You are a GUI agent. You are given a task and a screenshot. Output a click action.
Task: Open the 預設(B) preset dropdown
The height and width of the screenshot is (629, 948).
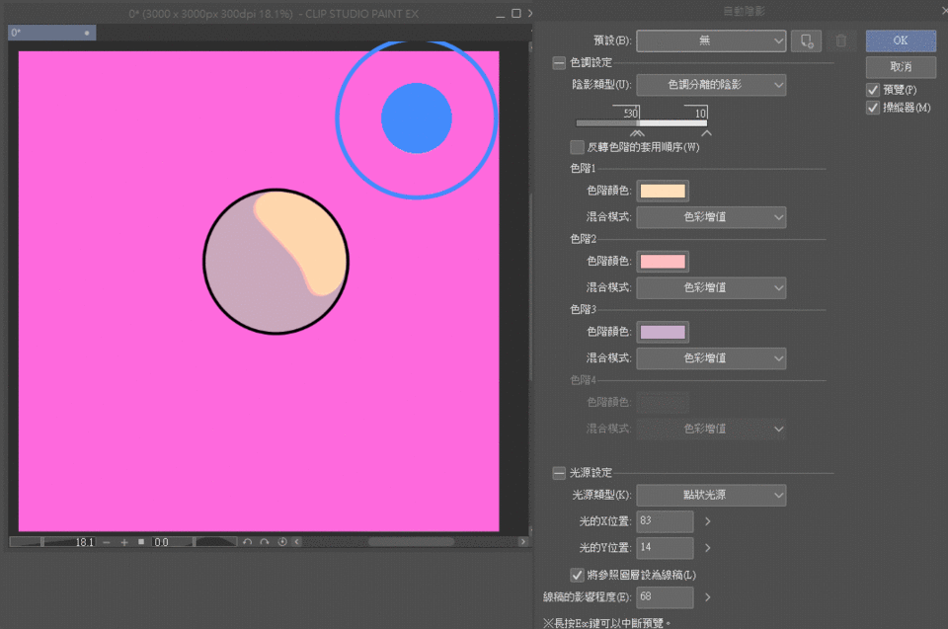tap(711, 41)
